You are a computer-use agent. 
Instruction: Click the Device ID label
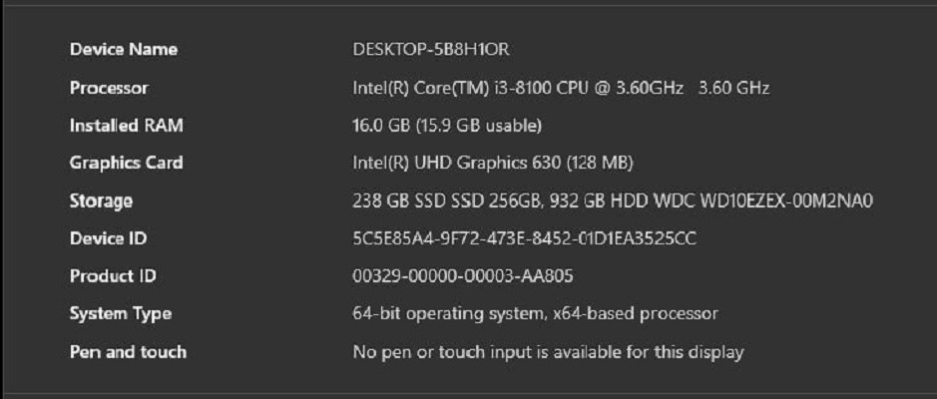click(108, 238)
